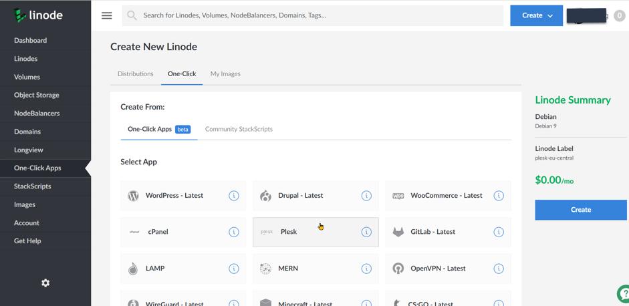
Task: Click the $0.00/mo price text
Action: coord(554,180)
